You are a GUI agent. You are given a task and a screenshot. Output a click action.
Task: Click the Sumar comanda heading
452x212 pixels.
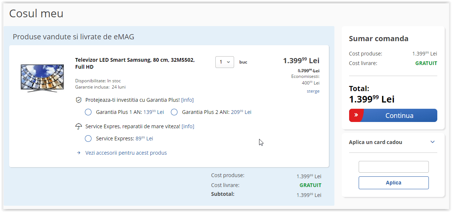click(379, 39)
